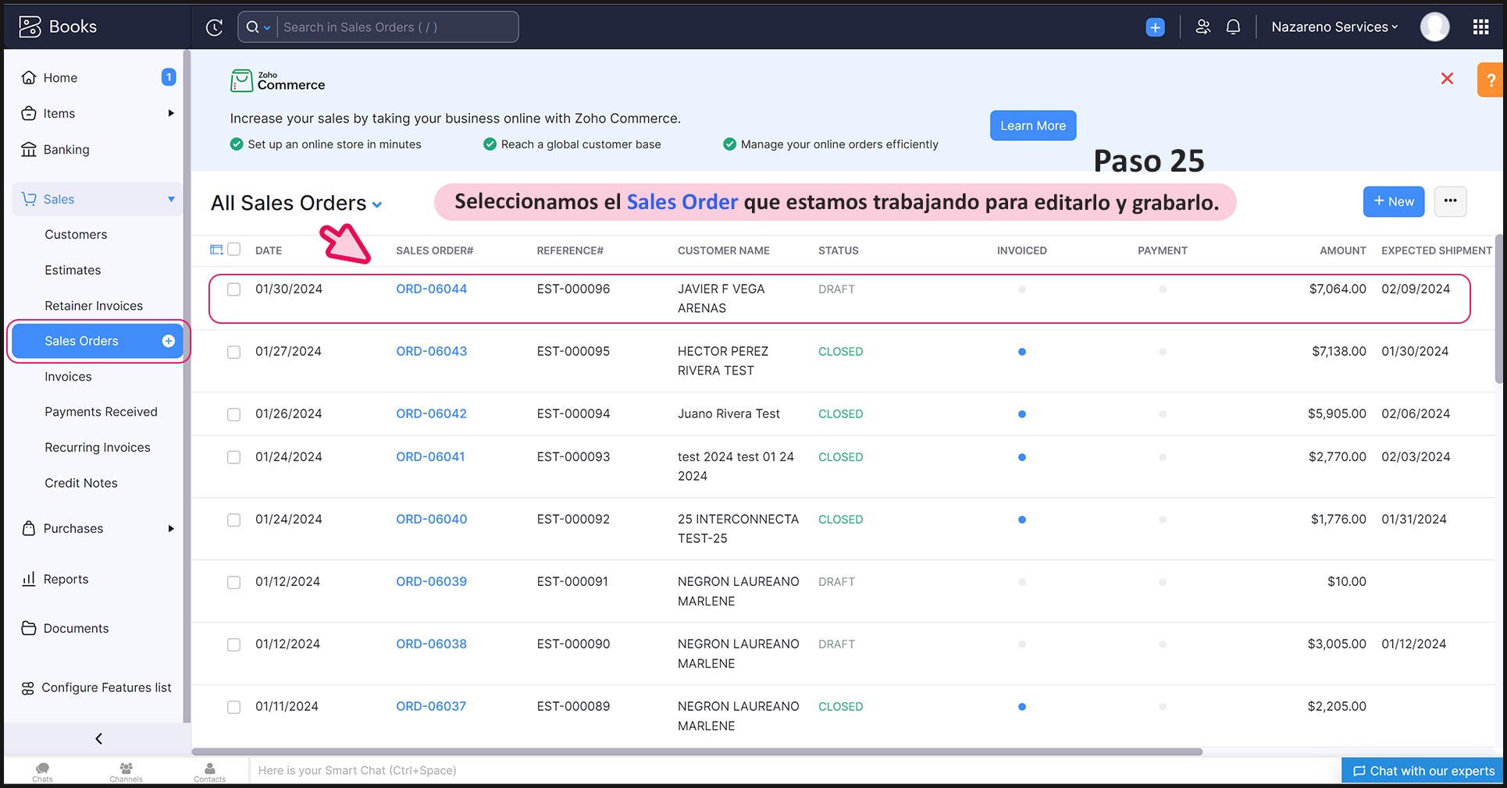Click the referrals people icon in header
Screen dimensions: 1507x788
pos(1202,27)
